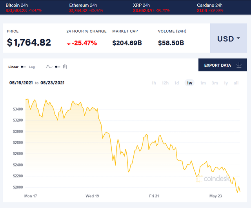251x208 pixels.
Task: Select the all time range
Action: point(236,83)
